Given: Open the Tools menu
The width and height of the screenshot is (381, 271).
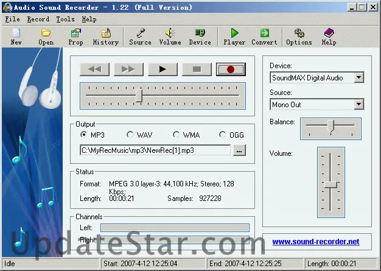Looking at the screenshot, I should pos(65,19).
